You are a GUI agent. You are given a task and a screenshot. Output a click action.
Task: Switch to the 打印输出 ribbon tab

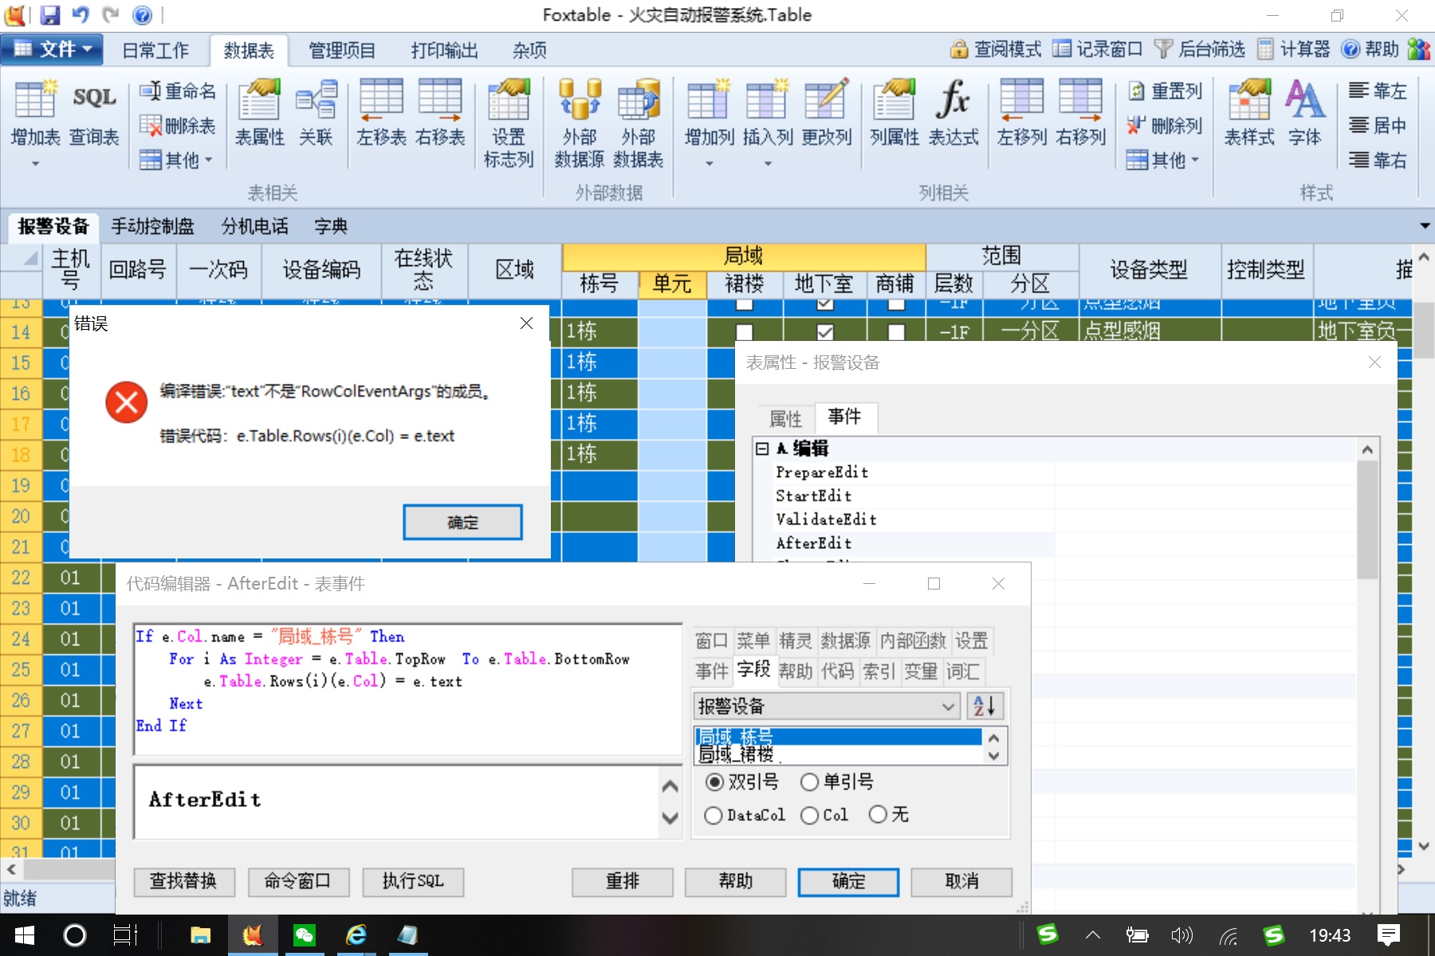click(x=444, y=50)
